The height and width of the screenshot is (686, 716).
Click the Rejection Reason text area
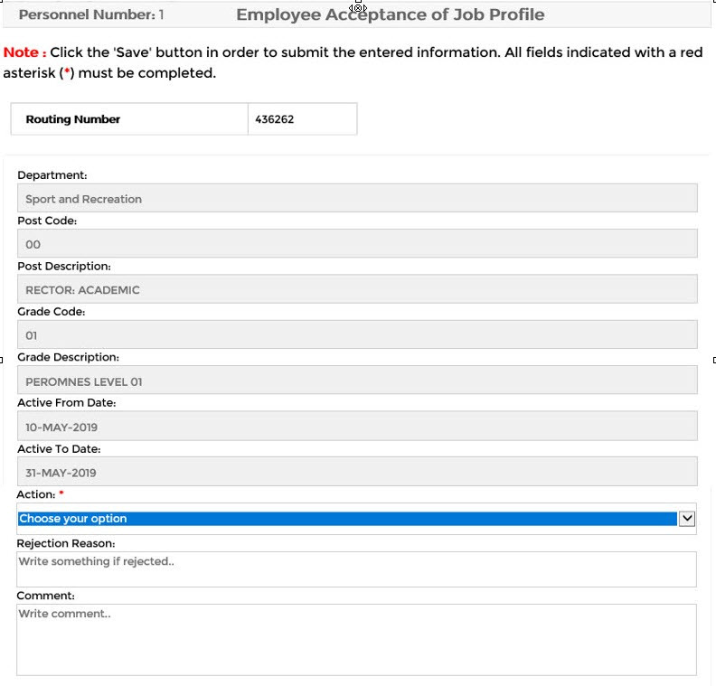tap(356, 569)
